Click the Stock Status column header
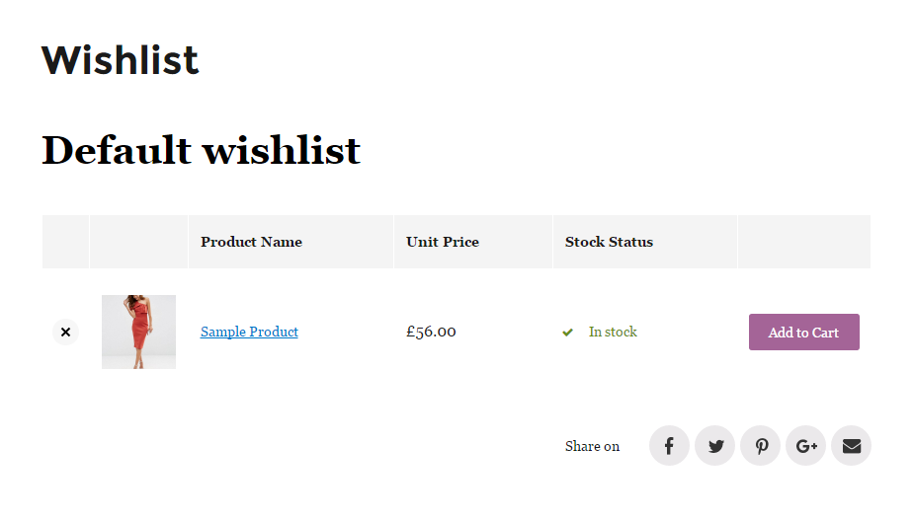Viewport: 914px width, 520px height. pos(609,242)
